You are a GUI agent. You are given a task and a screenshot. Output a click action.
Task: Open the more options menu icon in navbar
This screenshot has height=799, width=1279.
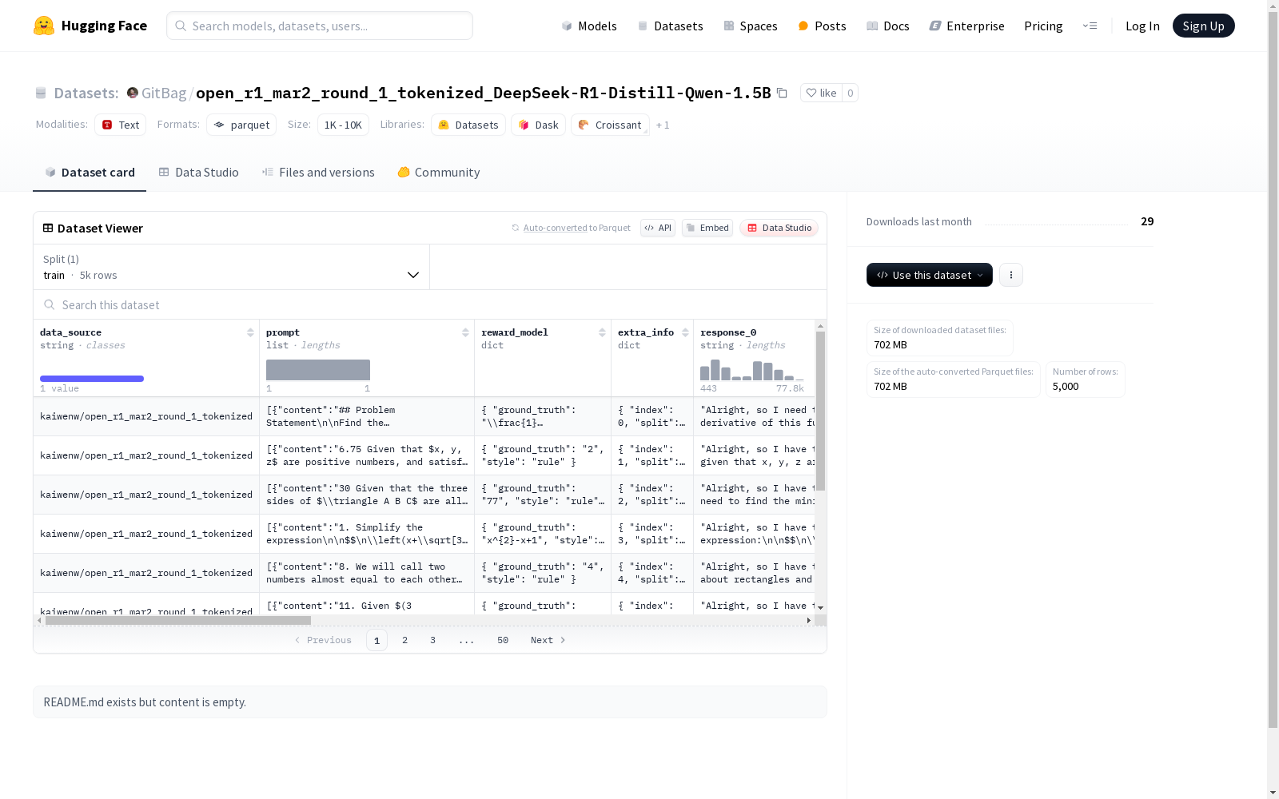click(1090, 26)
